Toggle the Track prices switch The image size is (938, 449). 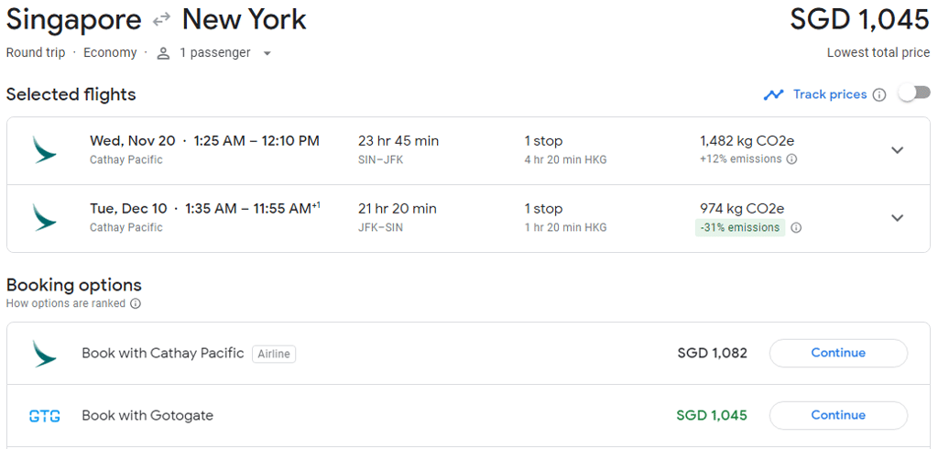tap(913, 93)
